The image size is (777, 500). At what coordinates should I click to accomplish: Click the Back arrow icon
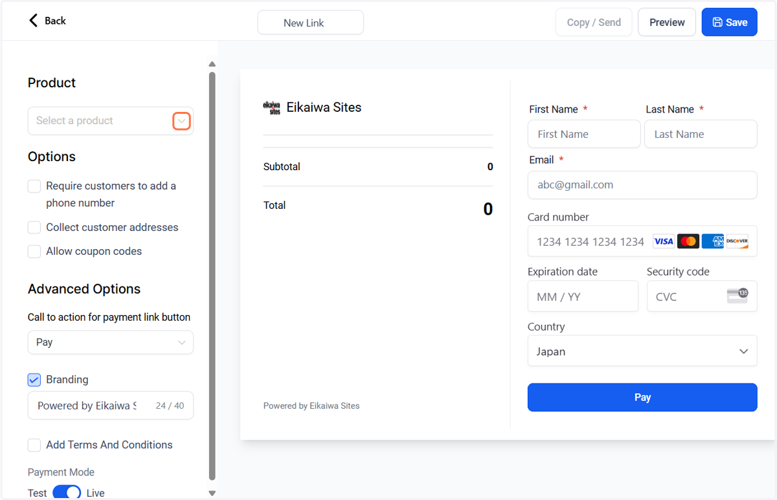pyautogui.click(x=34, y=21)
